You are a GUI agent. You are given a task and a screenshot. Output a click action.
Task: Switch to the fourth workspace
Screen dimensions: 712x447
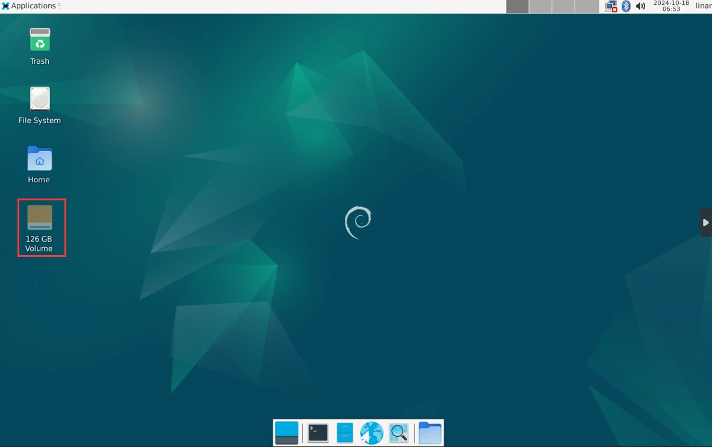[x=587, y=7]
